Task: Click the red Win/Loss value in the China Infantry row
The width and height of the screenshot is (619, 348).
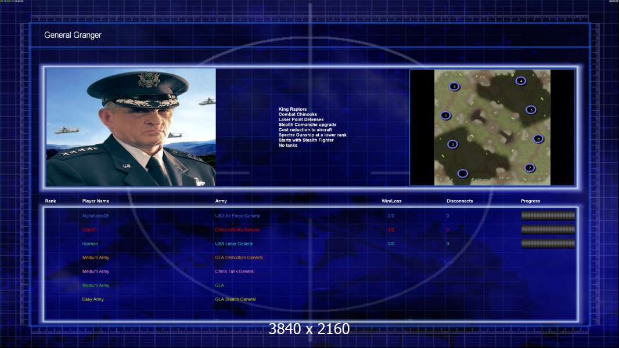Action: pyautogui.click(x=391, y=230)
